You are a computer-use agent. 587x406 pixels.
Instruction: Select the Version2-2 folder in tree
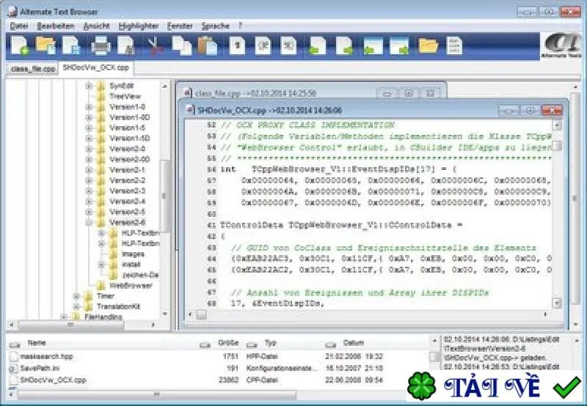click(x=127, y=180)
